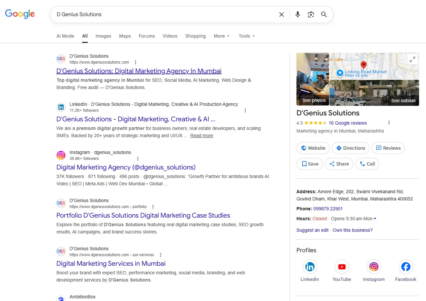Open the LinkedIn profile icon
The image size is (426, 301).
[x=310, y=267]
